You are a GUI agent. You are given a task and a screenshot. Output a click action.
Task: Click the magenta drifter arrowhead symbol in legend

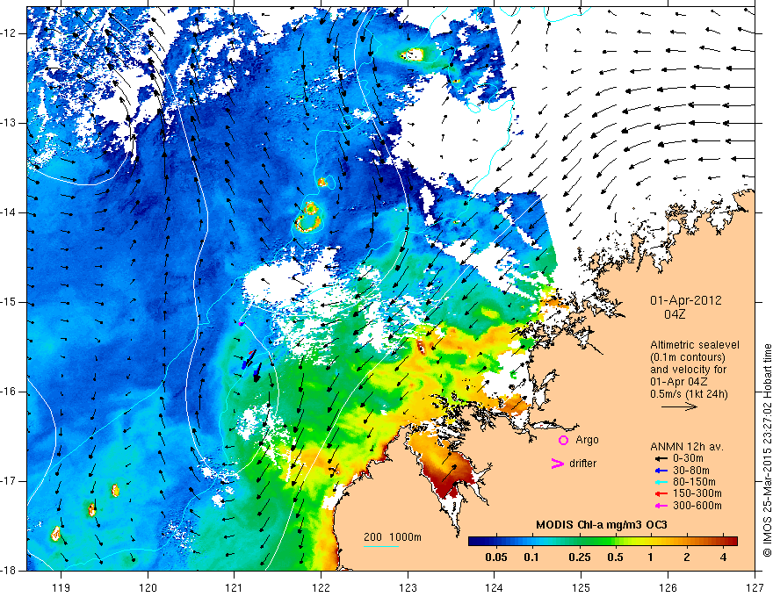[557, 464]
